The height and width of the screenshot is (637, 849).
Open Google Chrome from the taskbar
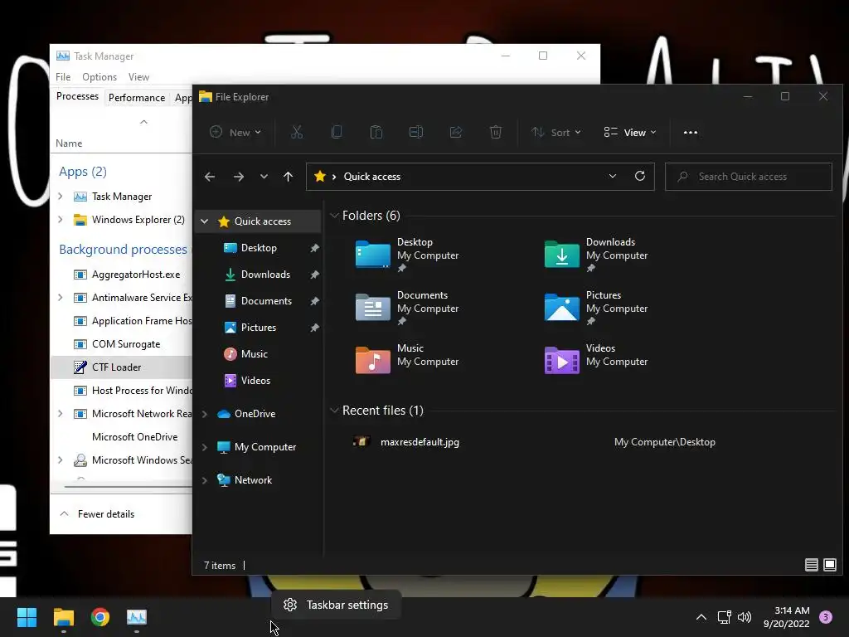point(100,617)
